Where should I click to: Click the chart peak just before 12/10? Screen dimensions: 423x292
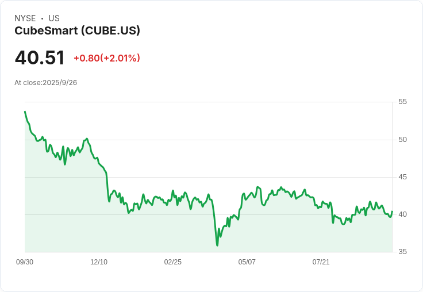tap(87, 139)
